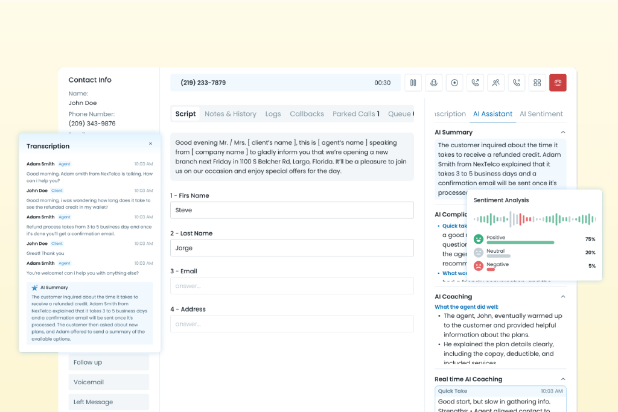This screenshot has height=412, width=618.
Task: Switch to the Notes & History tab
Action: [231, 114]
